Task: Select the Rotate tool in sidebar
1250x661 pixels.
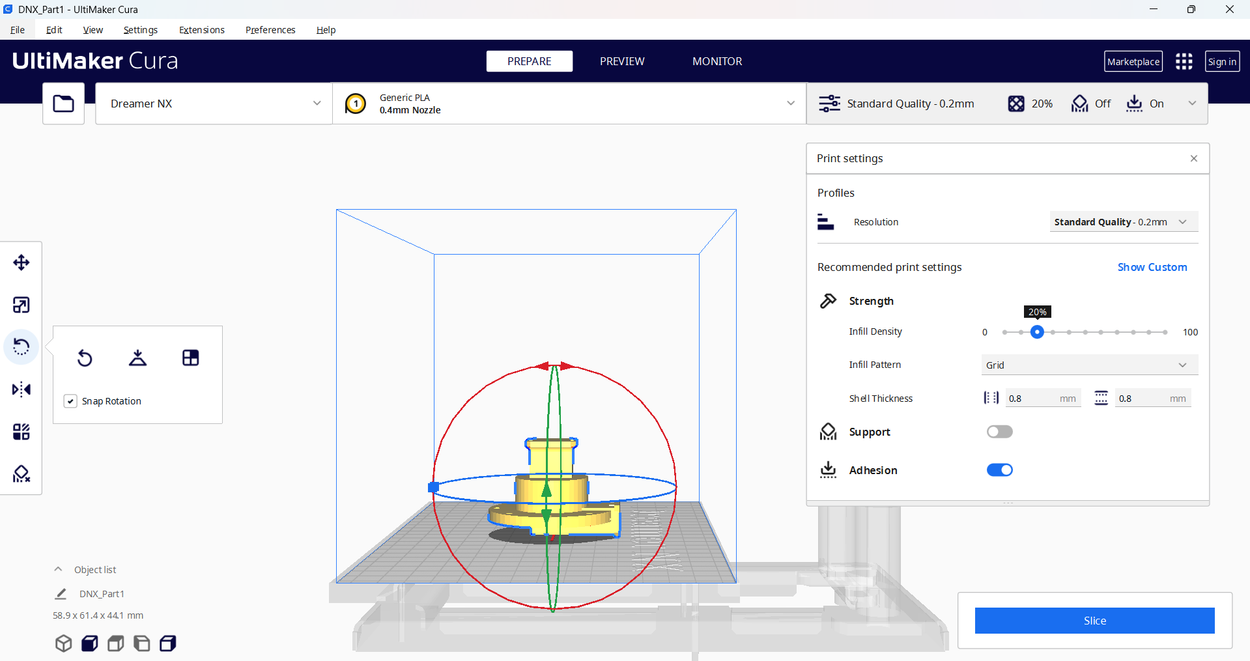Action: click(21, 347)
